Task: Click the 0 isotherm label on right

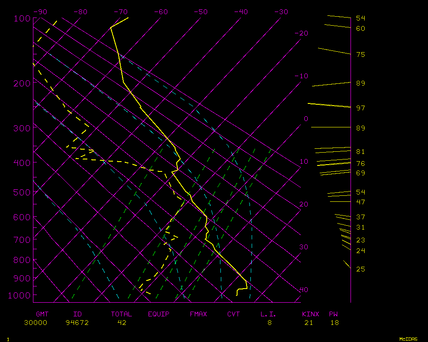Action: [306, 119]
